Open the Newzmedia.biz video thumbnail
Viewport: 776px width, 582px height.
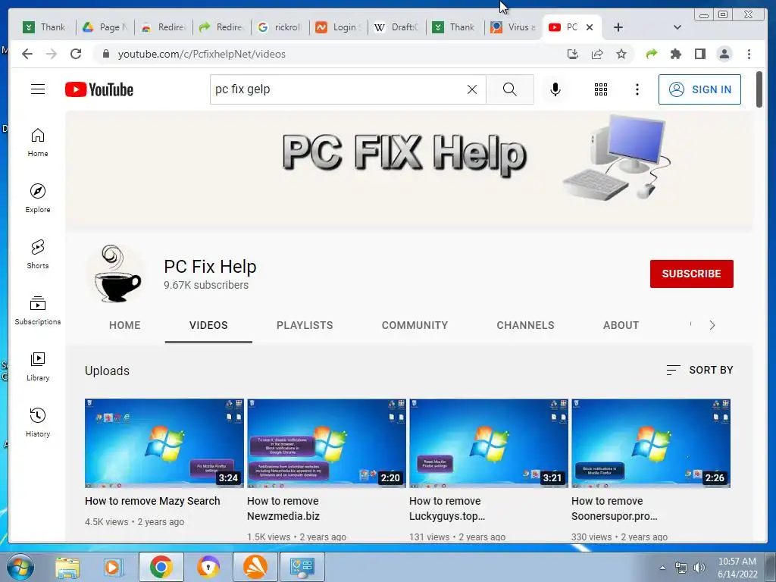[x=327, y=443]
